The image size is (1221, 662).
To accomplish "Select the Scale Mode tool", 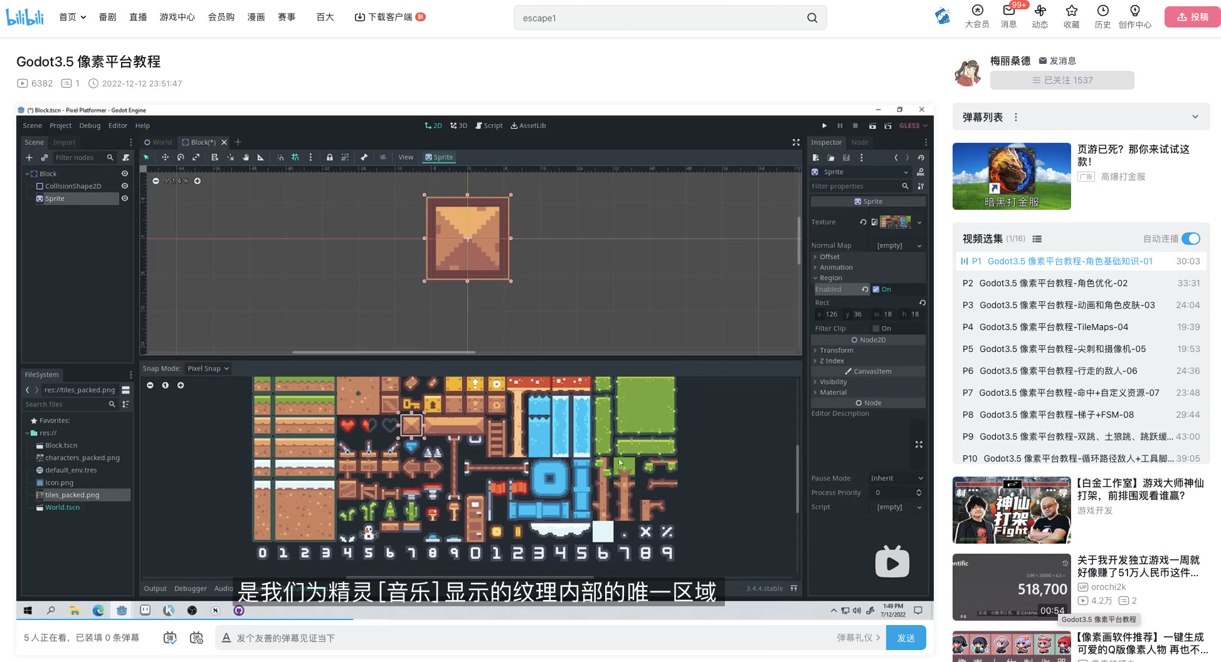I will pyautogui.click(x=196, y=157).
